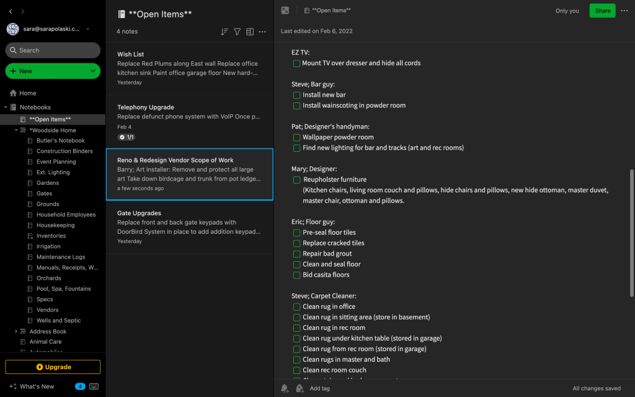Image resolution: width=635 pixels, height=397 pixels.
Task: Open the Gardens notebook
Action: click(48, 183)
